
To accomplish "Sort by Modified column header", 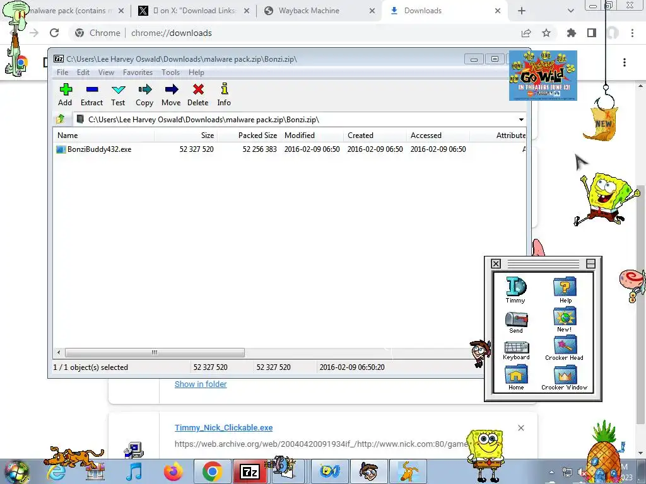I will click(x=312, y=135).
